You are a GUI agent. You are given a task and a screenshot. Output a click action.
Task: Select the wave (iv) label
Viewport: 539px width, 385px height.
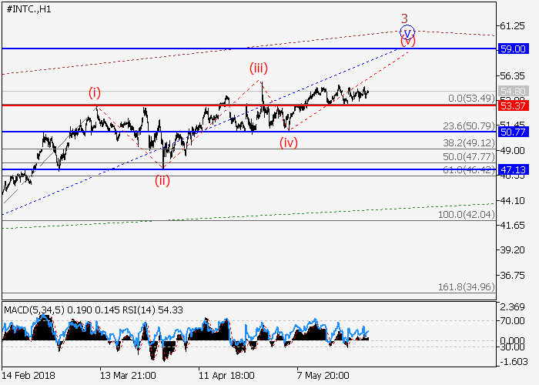tap(289, 142)
